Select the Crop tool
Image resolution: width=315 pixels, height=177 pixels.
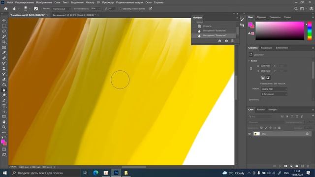pos(4,42)
